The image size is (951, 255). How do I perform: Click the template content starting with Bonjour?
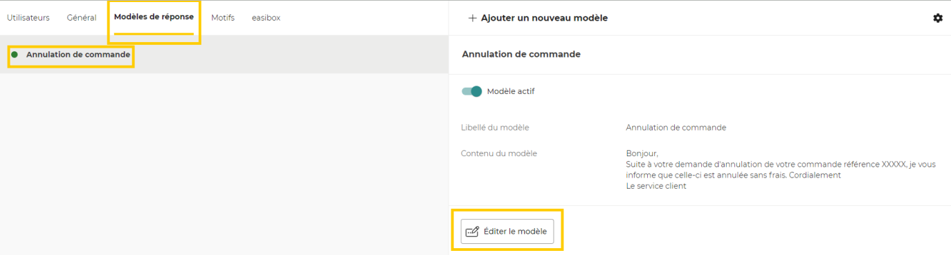pos(771,170)
